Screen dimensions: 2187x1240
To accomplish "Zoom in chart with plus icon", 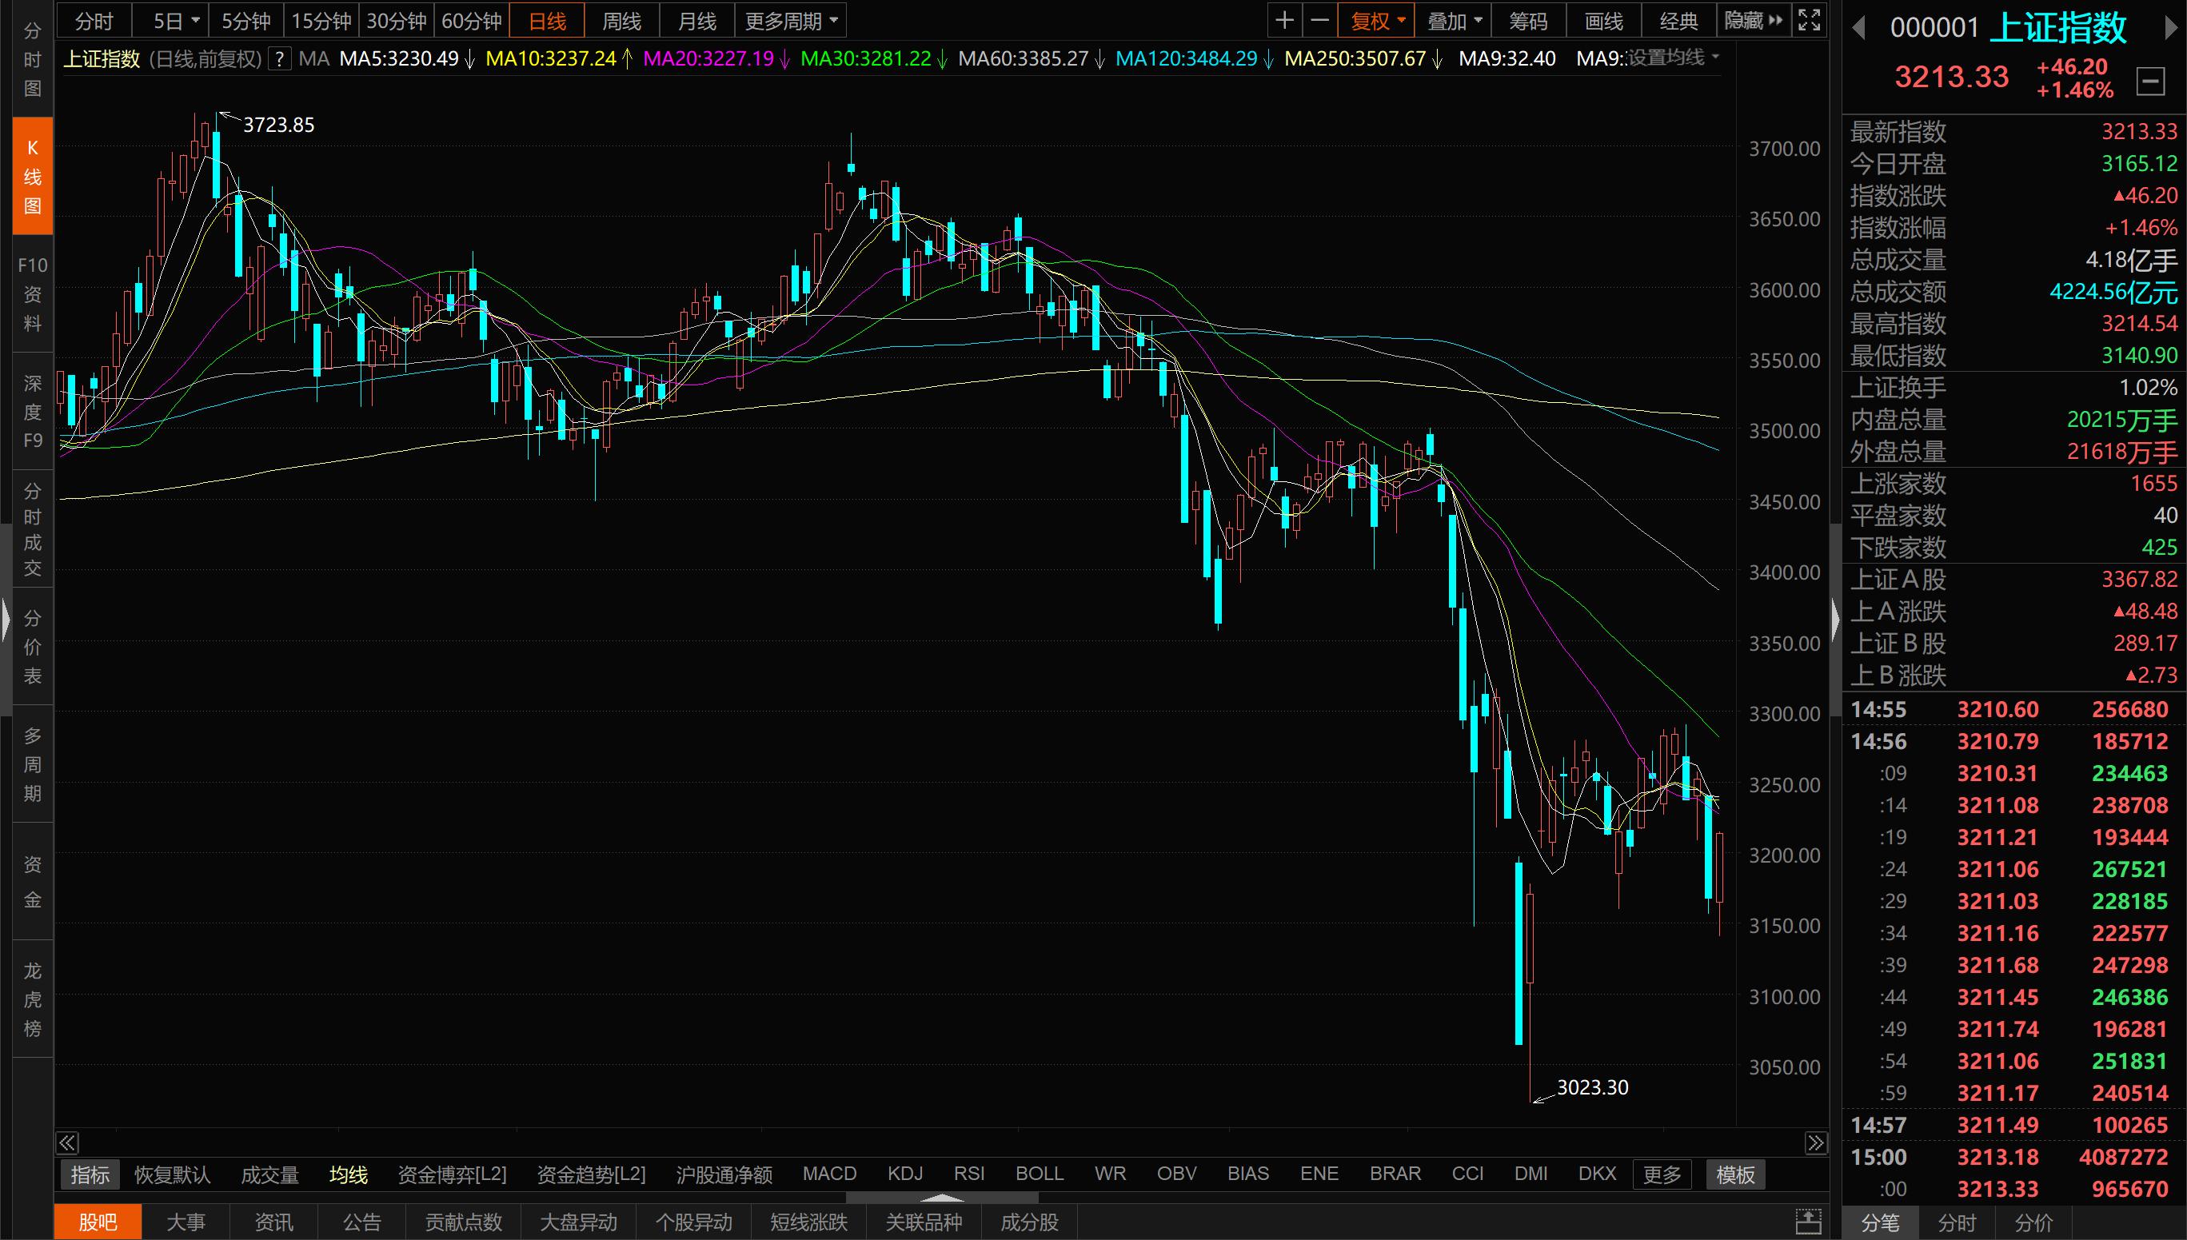I will click(x=1285, y=21).
